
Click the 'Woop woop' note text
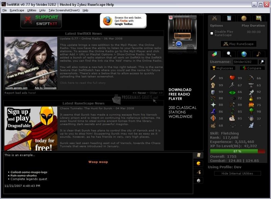point(98,162)
